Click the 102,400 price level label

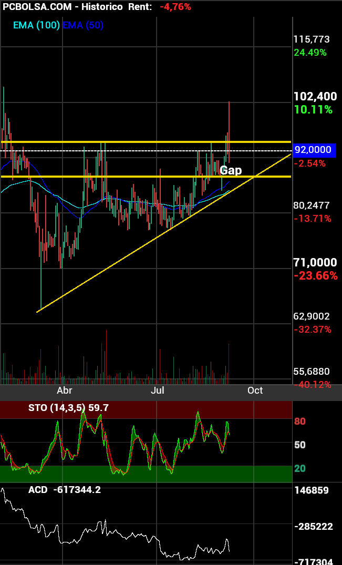pos(315,96)
